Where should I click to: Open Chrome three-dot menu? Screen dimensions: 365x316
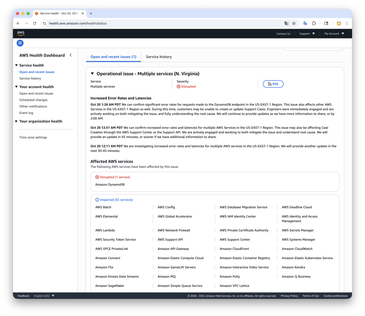(x=347, y=23)
